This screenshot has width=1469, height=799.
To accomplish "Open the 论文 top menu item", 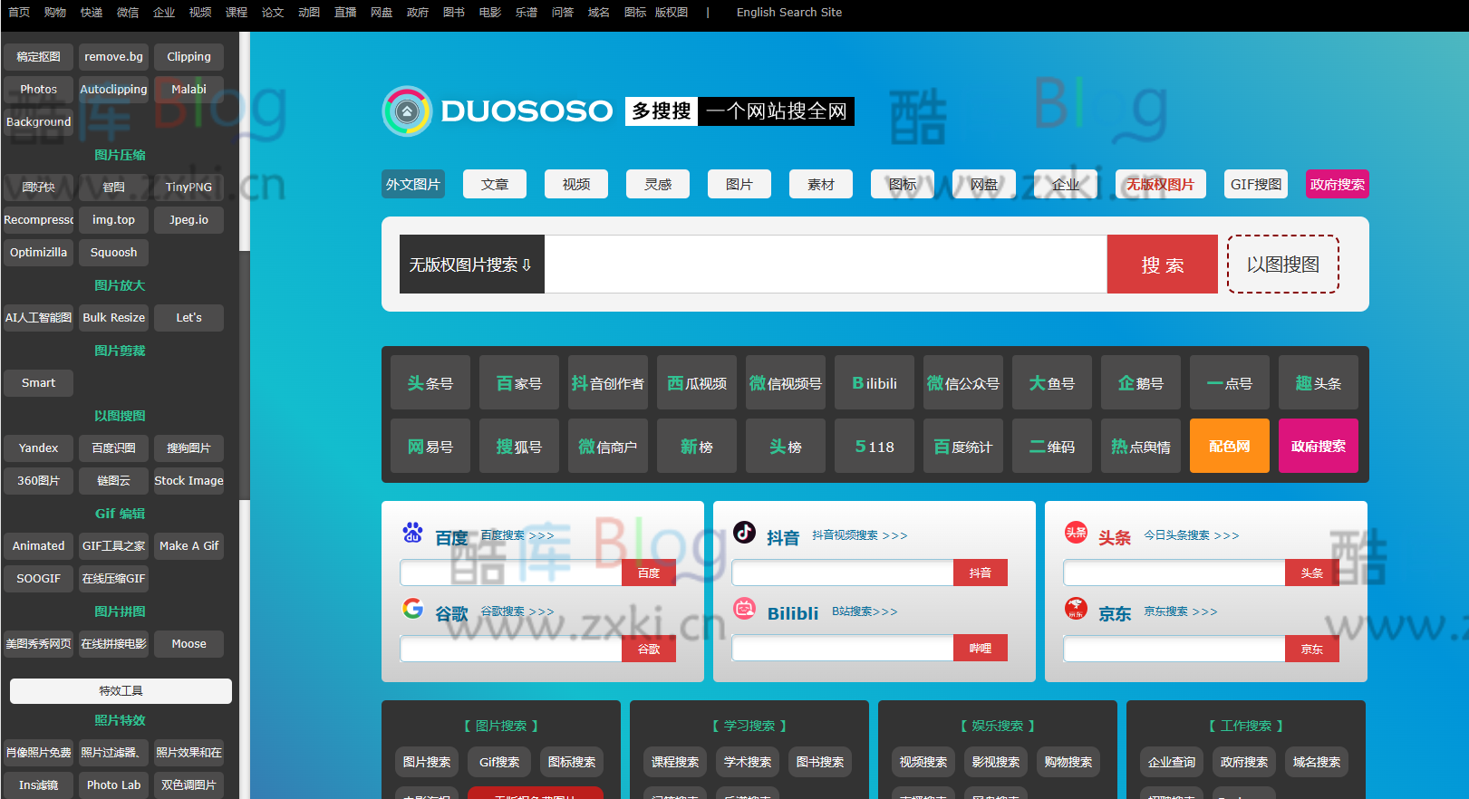I will pyautogui.click(x=273, y=12).
